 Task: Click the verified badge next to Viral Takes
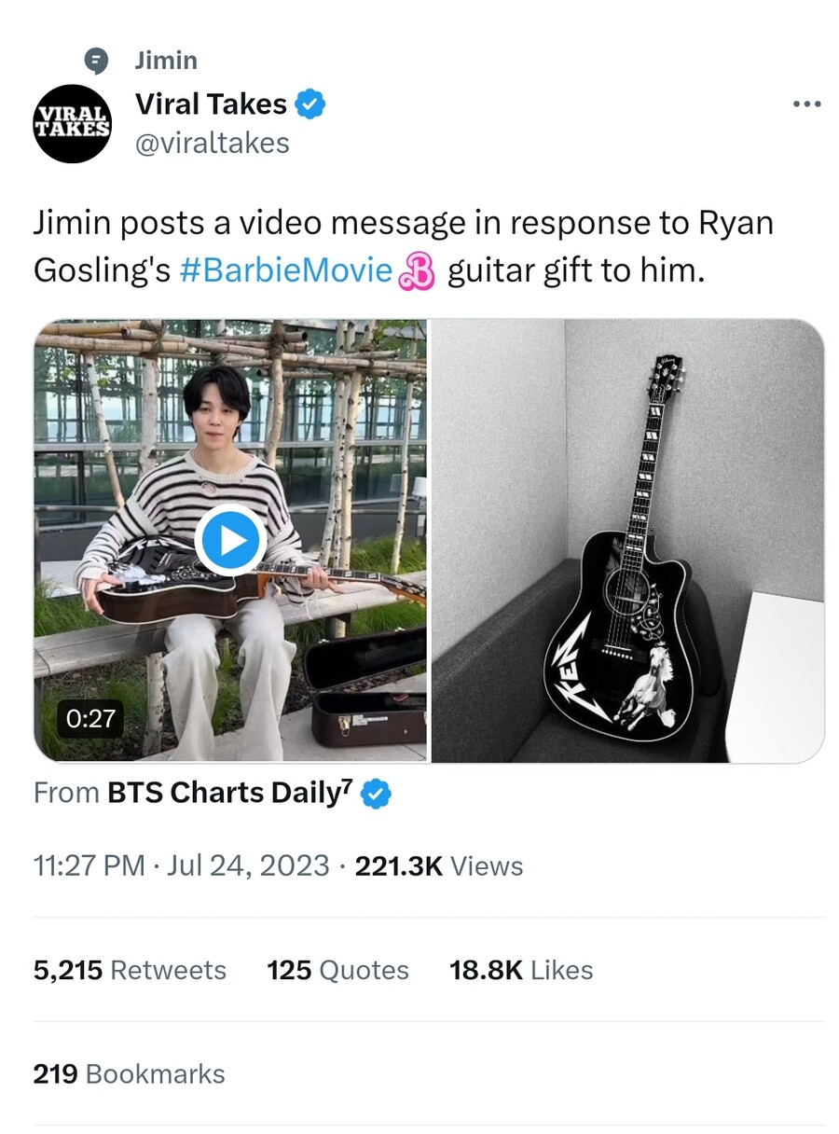coord(309,104)
